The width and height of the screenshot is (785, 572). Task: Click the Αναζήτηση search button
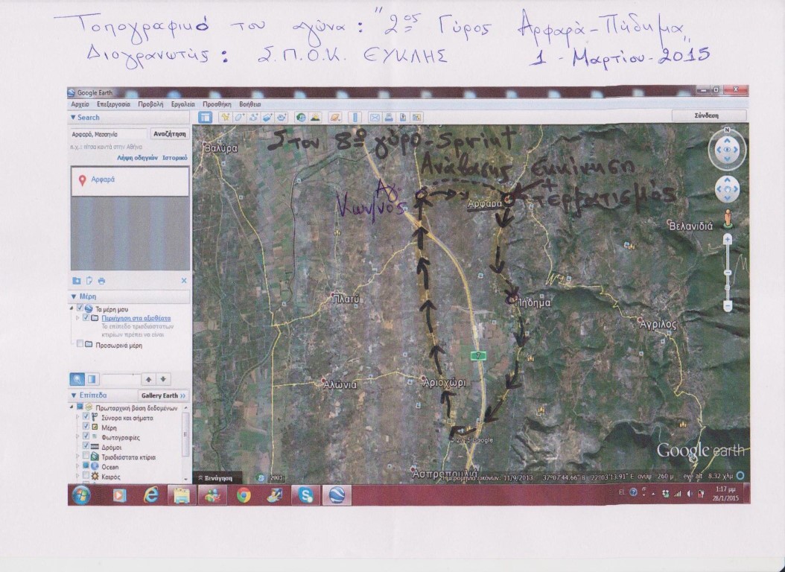coord(170,134)
